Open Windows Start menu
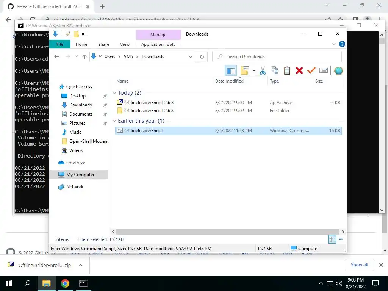The width and height of the screenshot is (388, 291). (9, 283)
